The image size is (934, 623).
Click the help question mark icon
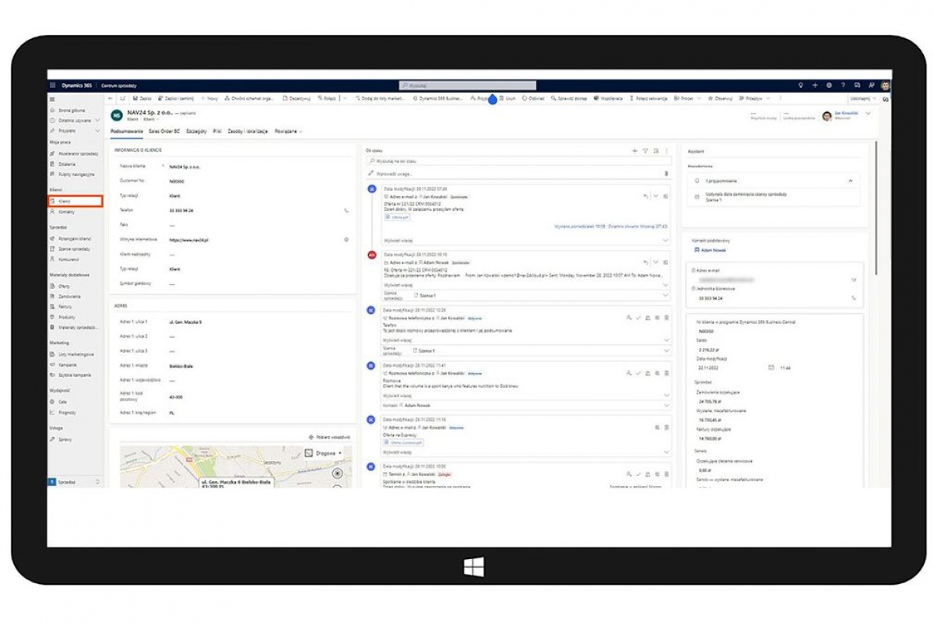click(843, 85)
